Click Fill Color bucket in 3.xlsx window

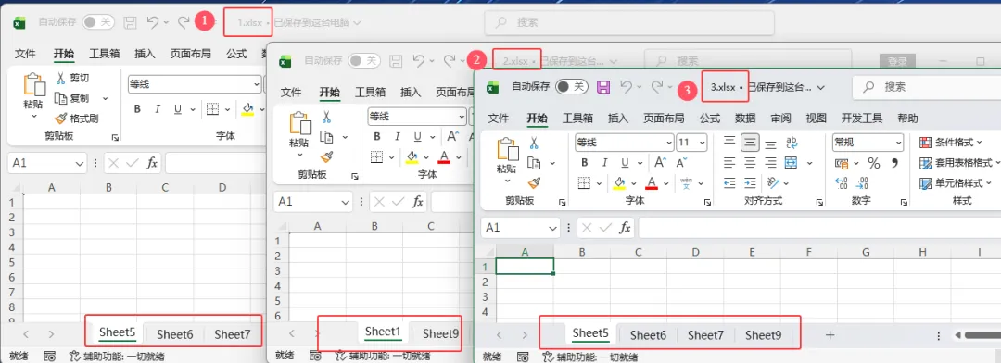pyautogui.click(x=619, y=183)
